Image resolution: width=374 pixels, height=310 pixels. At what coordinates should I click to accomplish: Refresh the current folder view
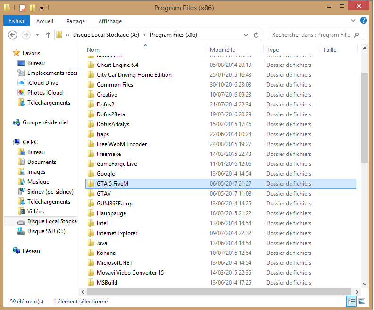point(256,35)
